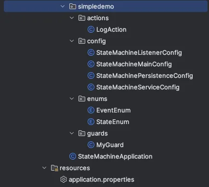
Task: Click the actions package folder icon
Action: click(x=82, y=18)
